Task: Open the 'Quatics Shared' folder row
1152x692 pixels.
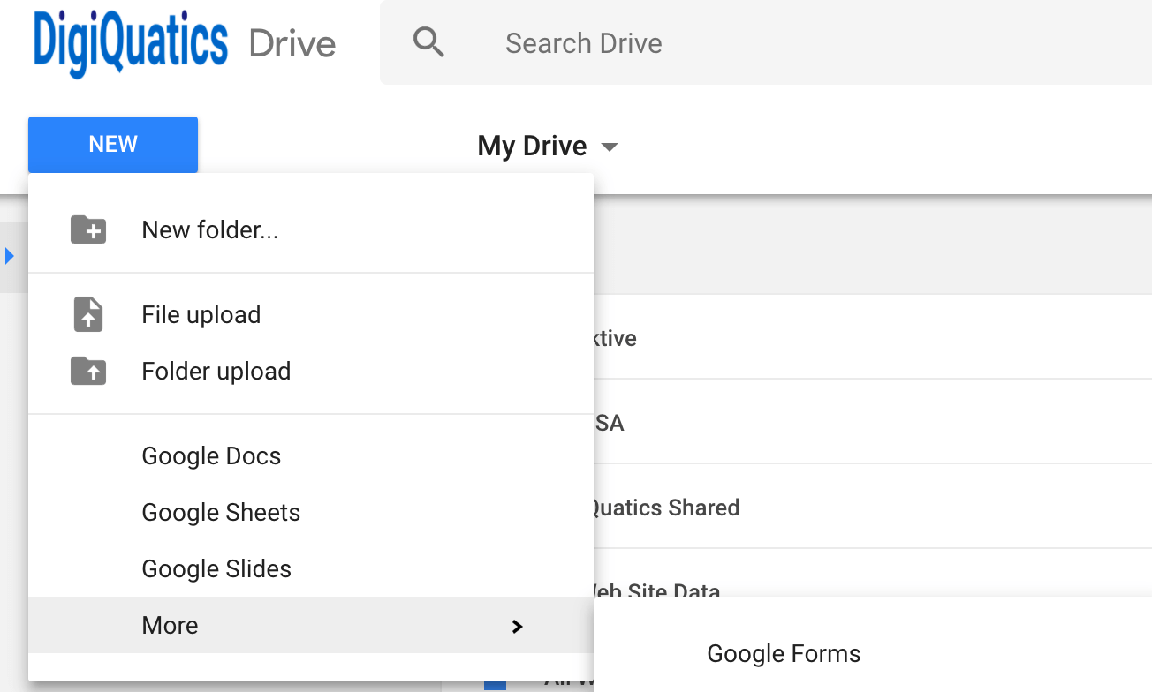Action: (x=873, y=508)
